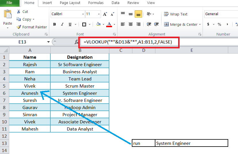
Task: Click the Orientation text-angle icon
Action: click(x=149, y=14)
